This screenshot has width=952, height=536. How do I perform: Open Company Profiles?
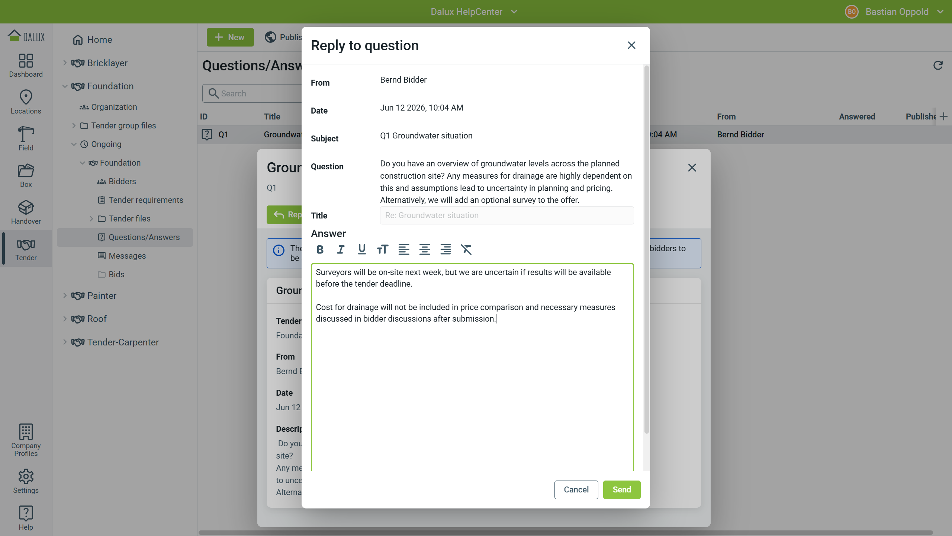pyautogui.click(x=26, y=440)
